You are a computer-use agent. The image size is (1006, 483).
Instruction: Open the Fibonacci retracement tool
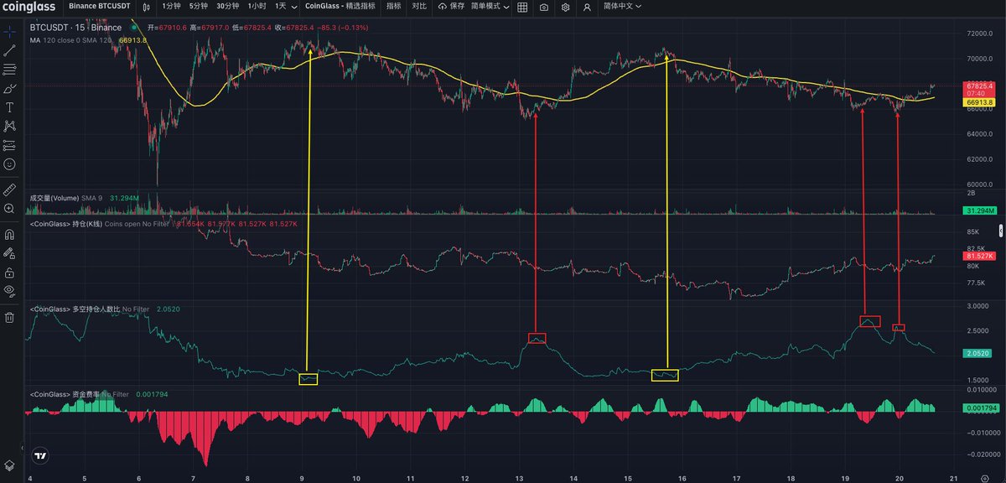tap(9, 69)
